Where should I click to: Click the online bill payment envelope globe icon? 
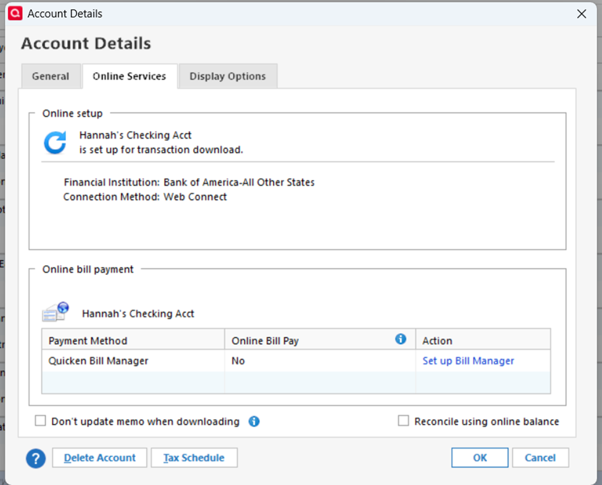55,312
